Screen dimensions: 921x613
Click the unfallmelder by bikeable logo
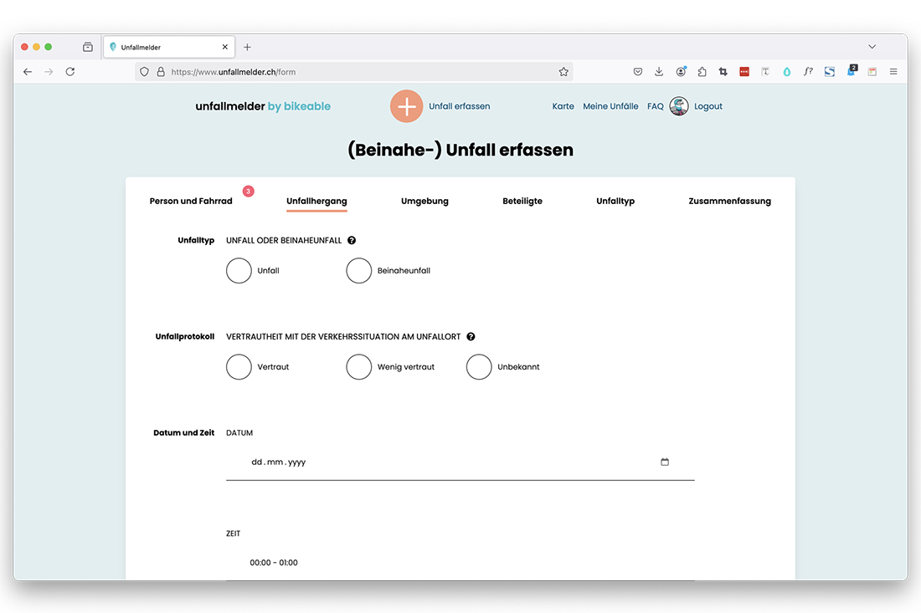[x=263, y=106]
